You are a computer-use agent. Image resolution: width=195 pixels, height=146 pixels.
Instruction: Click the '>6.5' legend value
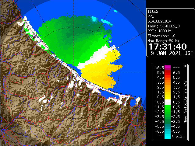point(160,68)
